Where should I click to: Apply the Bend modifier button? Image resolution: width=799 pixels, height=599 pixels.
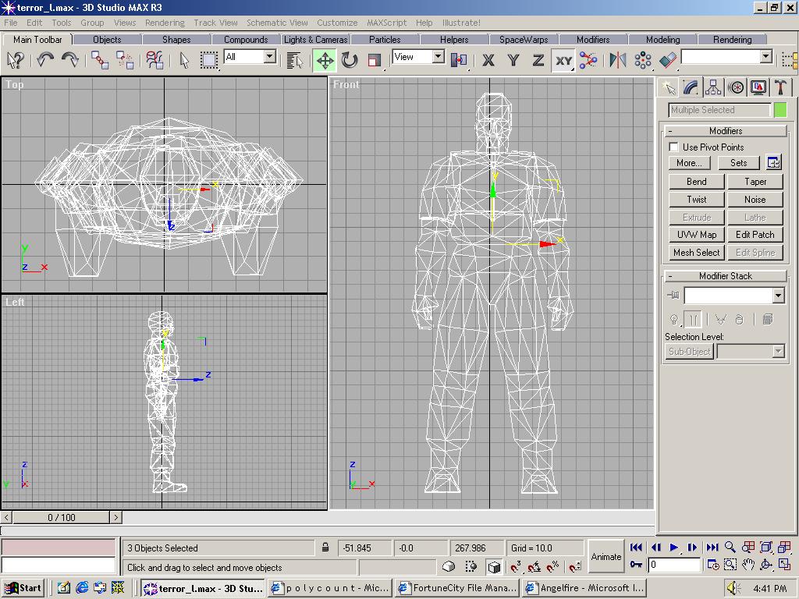tap(696, 182)
